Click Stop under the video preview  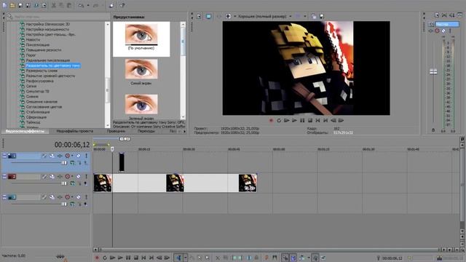pos(310,120)
